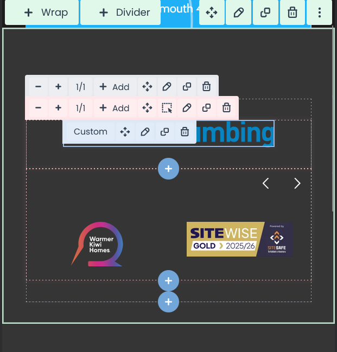Click trash icon in pink toolbar
This screenshot has width=337, height=352.
pyautogui.click(x=226, y=108)
